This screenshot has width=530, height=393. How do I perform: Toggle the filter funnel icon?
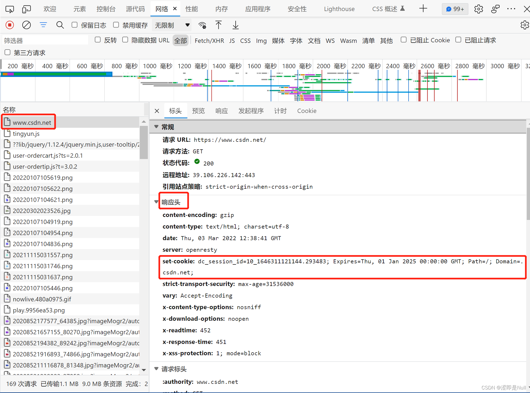click(x=43, y=25)
